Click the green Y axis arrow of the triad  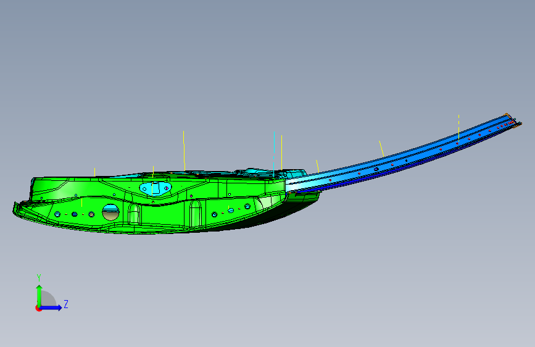[39, 295]
